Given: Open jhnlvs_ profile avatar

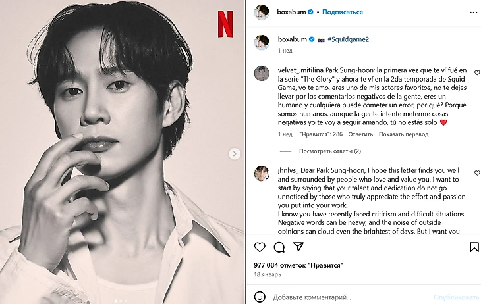Looking at the screenshot, I should pos(262,174).
